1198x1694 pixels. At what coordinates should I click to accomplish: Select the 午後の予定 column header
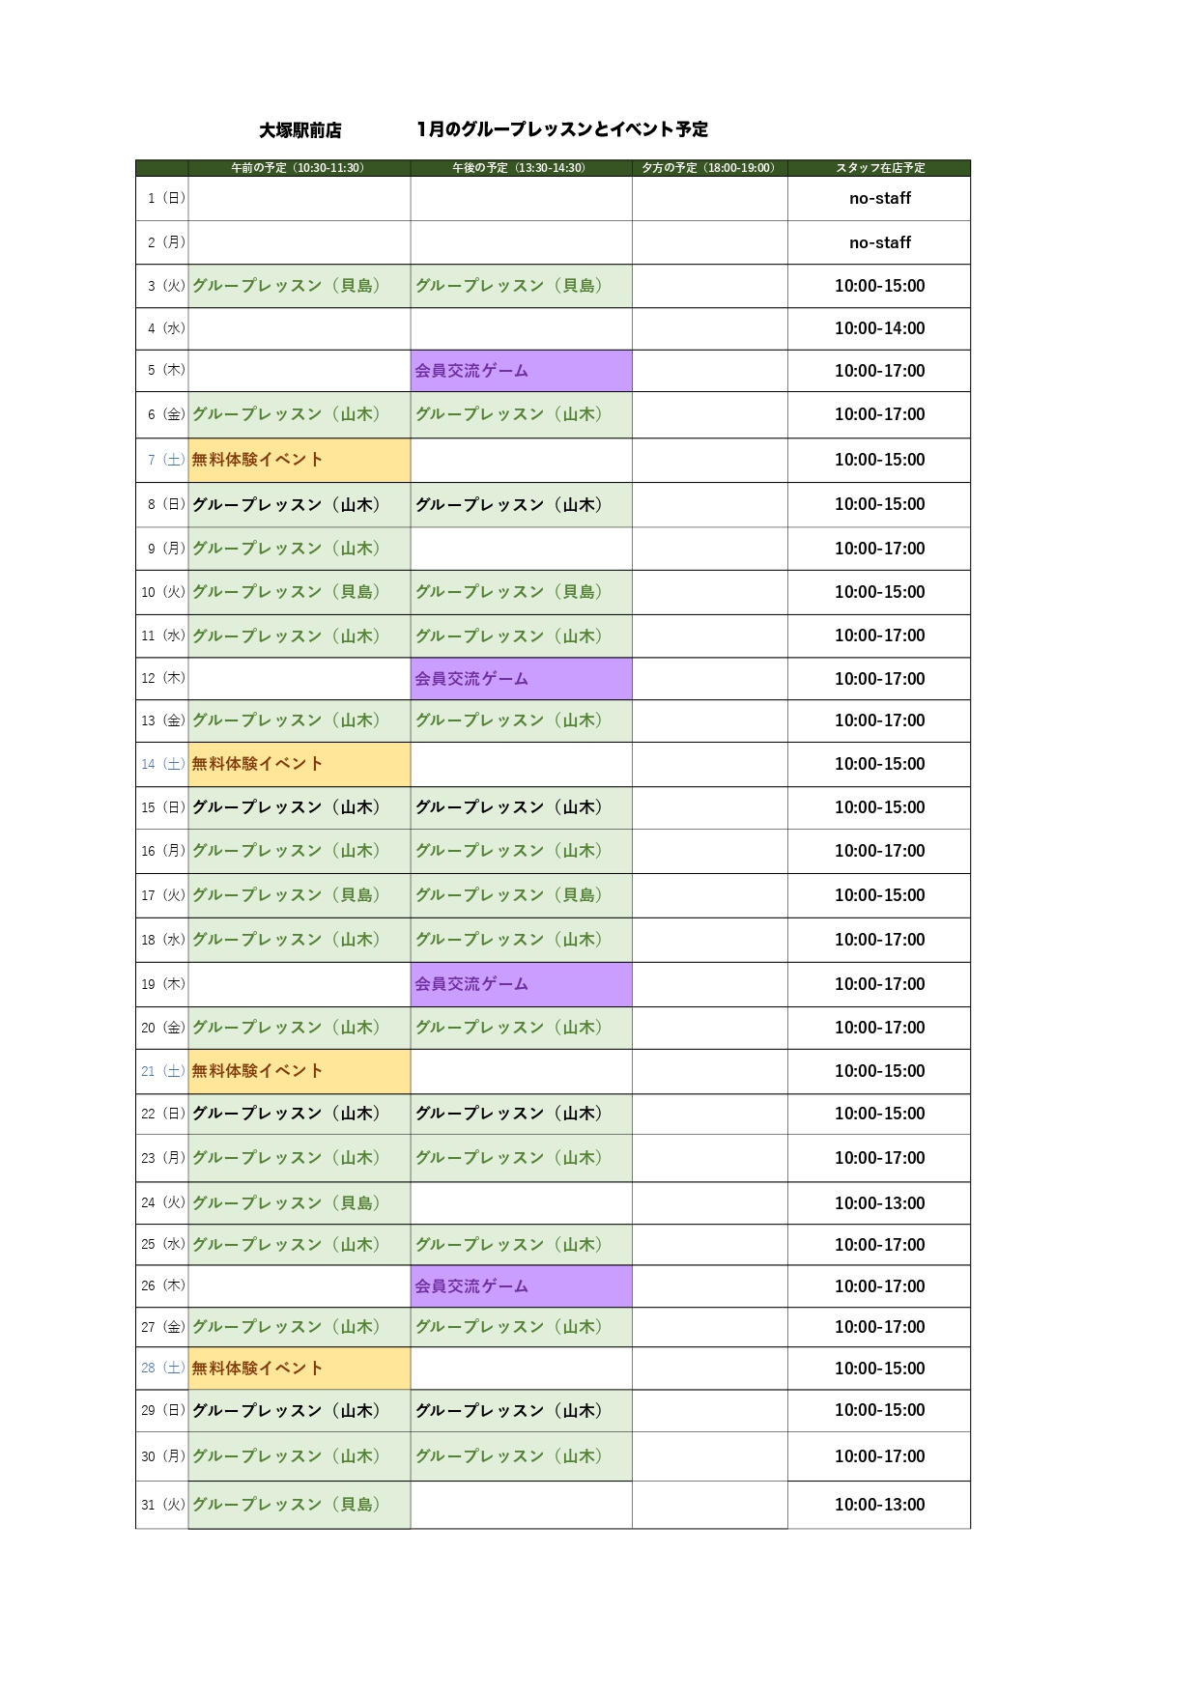[x=522, y=168]
